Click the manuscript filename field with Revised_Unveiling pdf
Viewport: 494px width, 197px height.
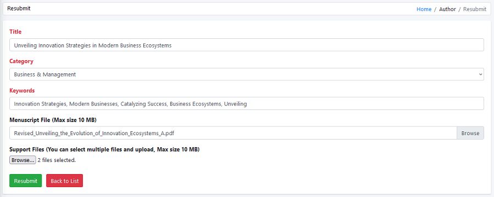(x=233, y=133)
